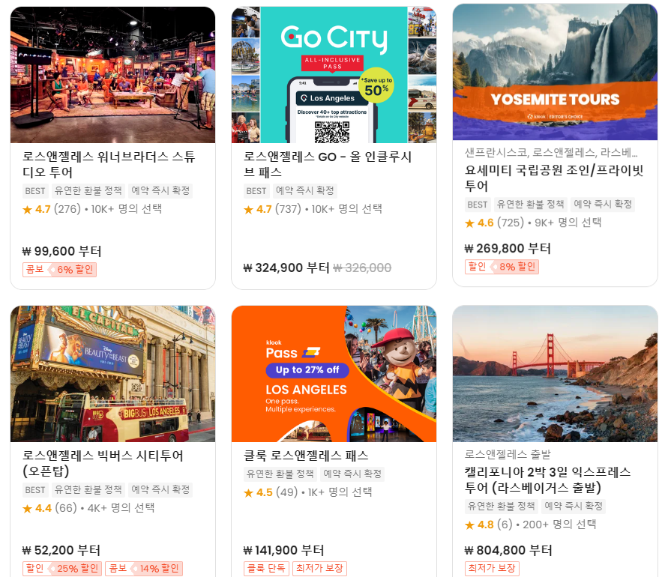This screenshot has width=665, height=577.
Task: Click price ₩ 324,900 부터
Action: click(x=286, y=268)
